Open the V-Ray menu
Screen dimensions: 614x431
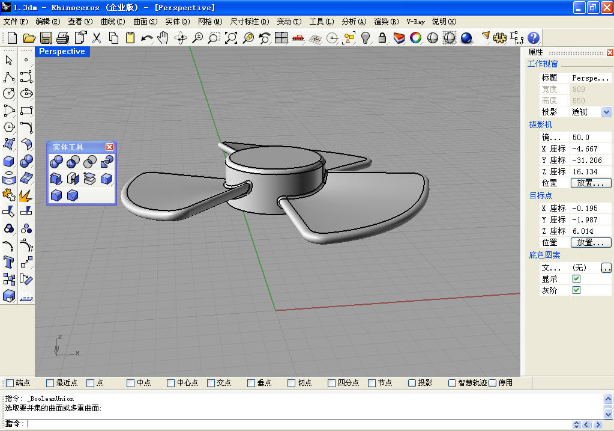click(x=415, y=22)
